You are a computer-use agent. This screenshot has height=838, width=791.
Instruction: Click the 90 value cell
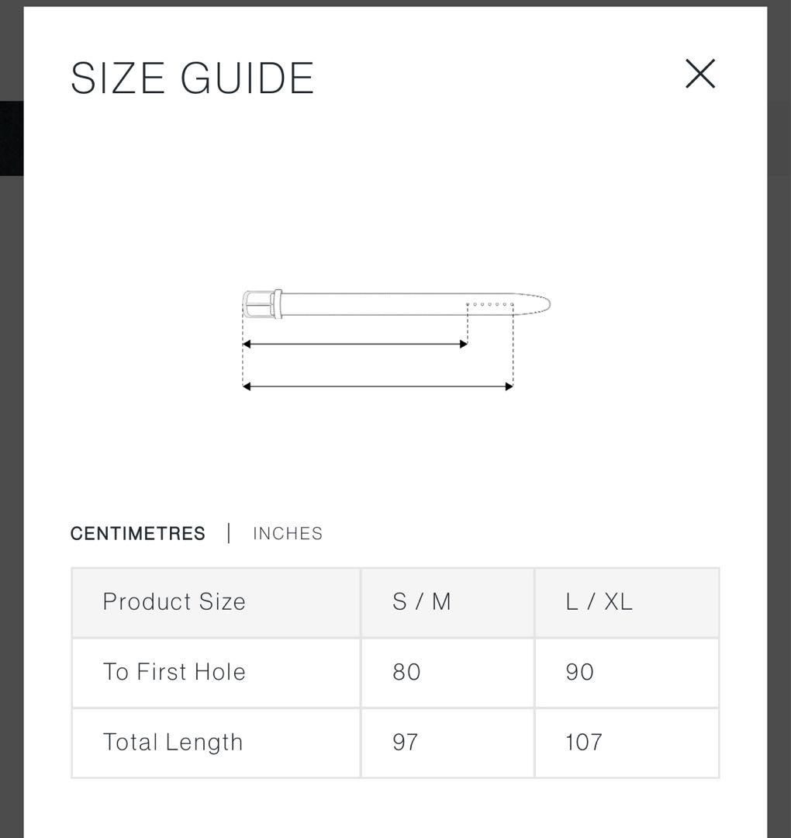[580, 672]
